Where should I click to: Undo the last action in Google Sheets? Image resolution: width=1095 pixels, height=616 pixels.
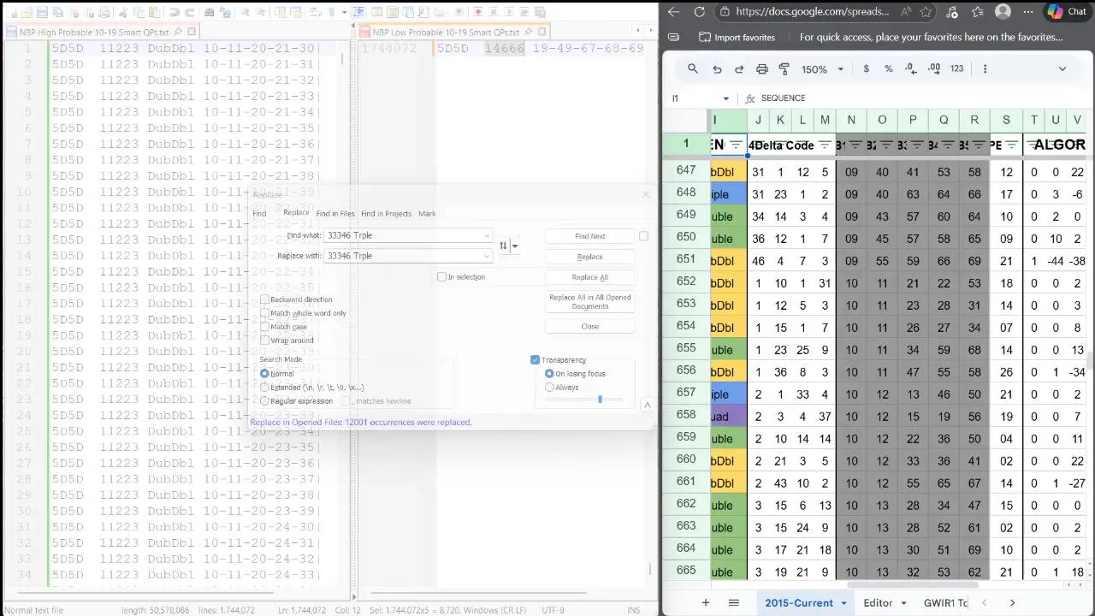[717, 69]
